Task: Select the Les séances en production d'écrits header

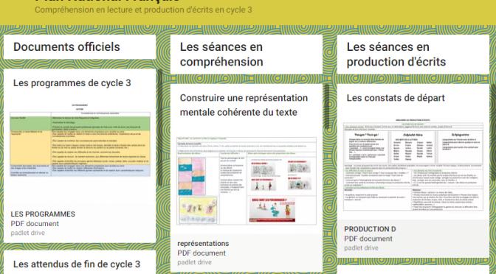Action: tap(396, 55)
